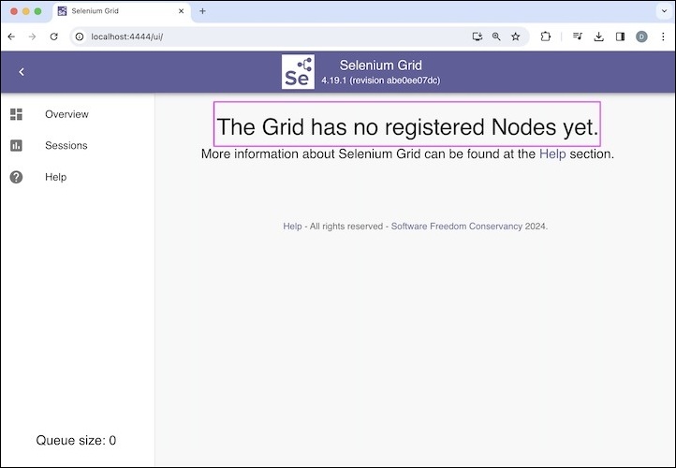View site information icon in address bar
The height and width of the screenshot is (468, 676).
pyautogui.click(x=80, y=37)
